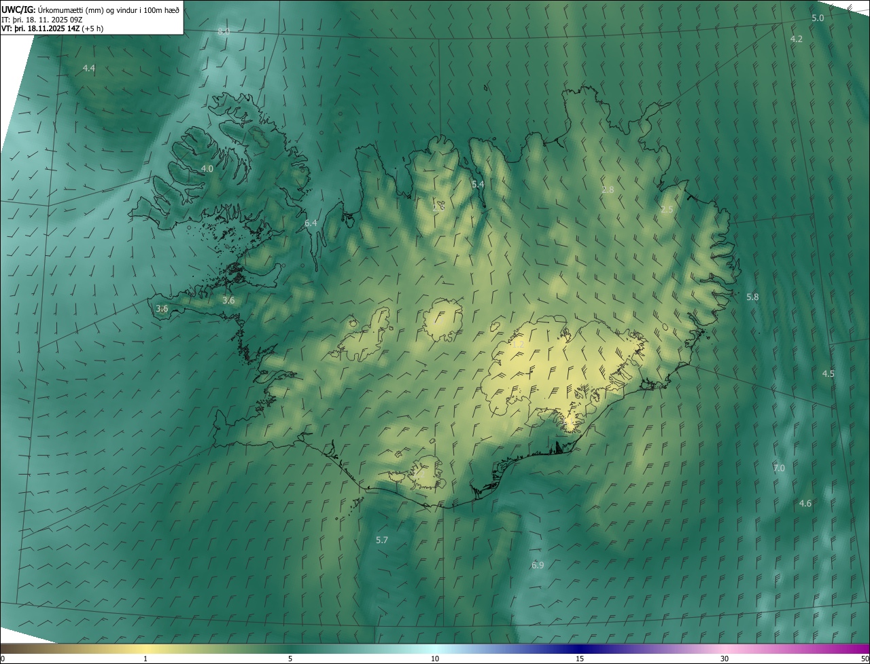Click the 2.8 value label on the map
The height and width of the screenshot is (664, 870).
[608, 190]
